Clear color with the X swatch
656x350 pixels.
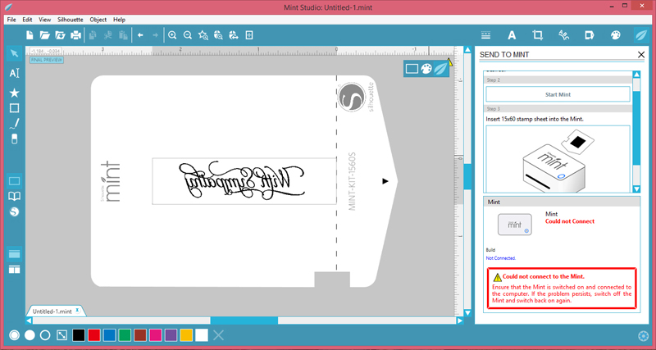pos(218,335)
